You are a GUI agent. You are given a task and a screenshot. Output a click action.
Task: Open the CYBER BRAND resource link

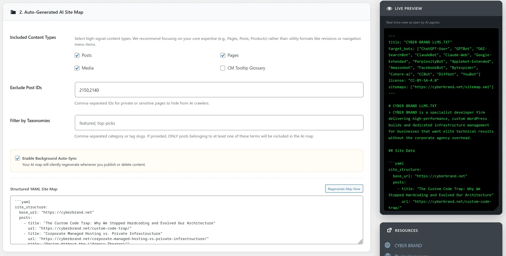[x=408, y=246]
